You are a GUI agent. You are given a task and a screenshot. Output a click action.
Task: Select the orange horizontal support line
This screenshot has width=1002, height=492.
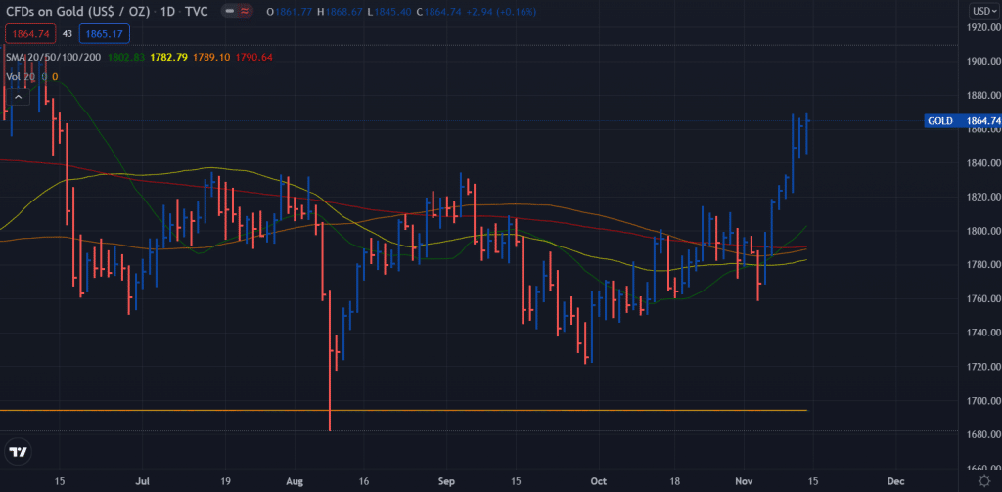(404, 410)
